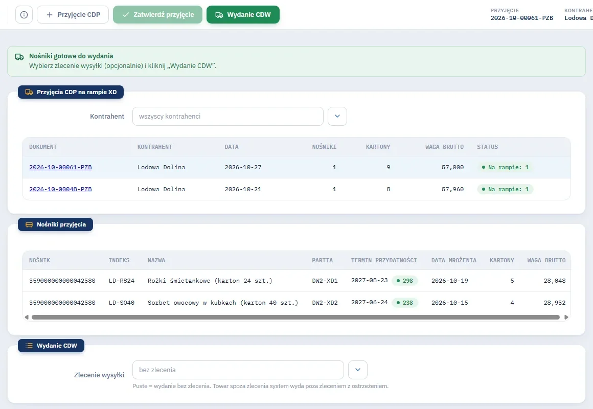
Task: Click the truck icon in Wydanie CDW button
Action: (x=219, y=15)
